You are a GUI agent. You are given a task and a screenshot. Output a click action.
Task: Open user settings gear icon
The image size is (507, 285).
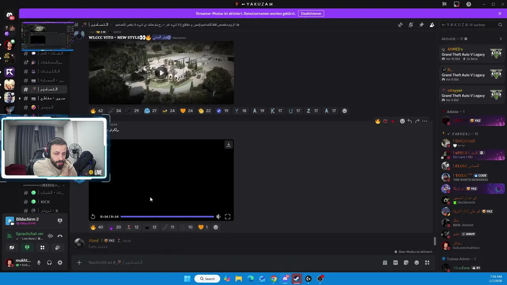point(60,262)
